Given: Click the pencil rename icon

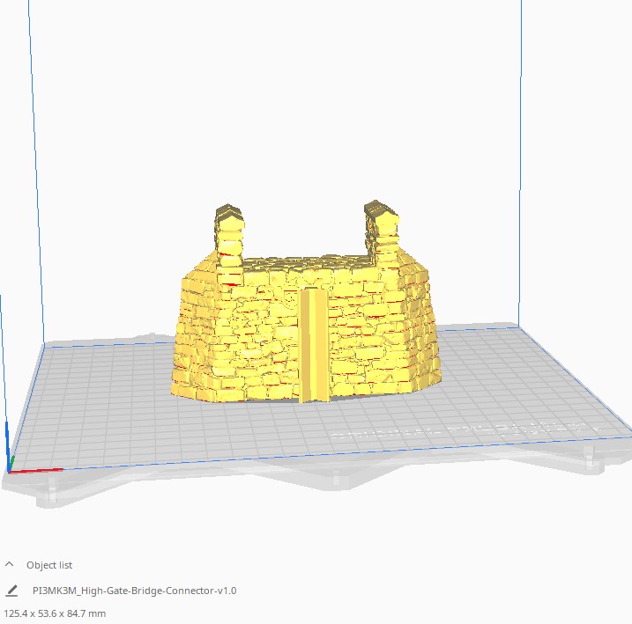Looking at the screenshot, I should tap(11, 591).
